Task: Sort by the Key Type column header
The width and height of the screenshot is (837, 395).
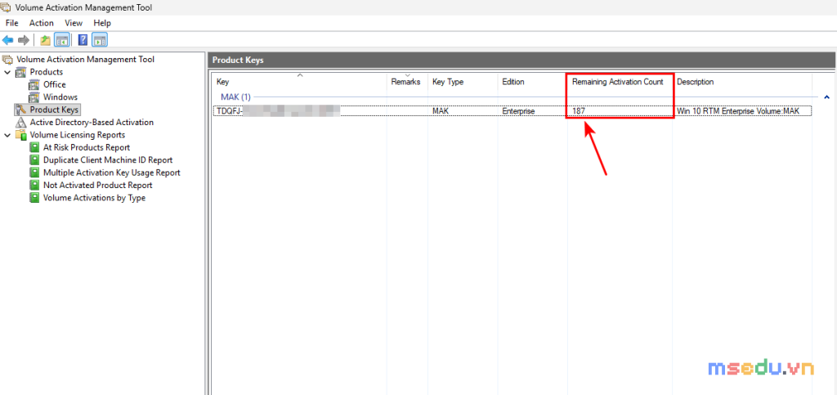Action: point(463,82)
